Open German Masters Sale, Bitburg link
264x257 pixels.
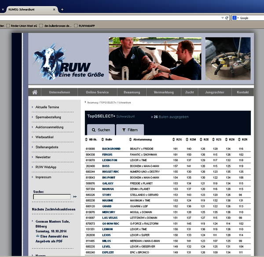(52, 224)
